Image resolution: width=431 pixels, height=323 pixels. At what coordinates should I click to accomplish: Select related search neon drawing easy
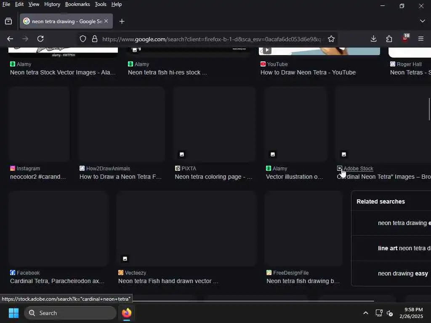391,273
